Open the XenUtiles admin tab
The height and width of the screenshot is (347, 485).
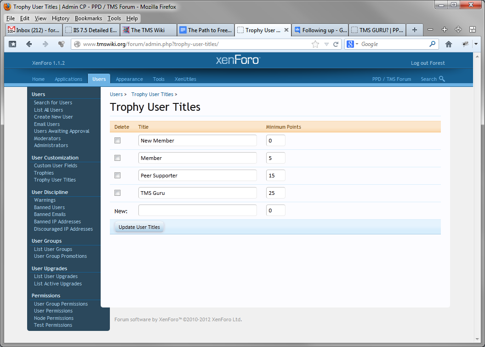click(185, 79)
